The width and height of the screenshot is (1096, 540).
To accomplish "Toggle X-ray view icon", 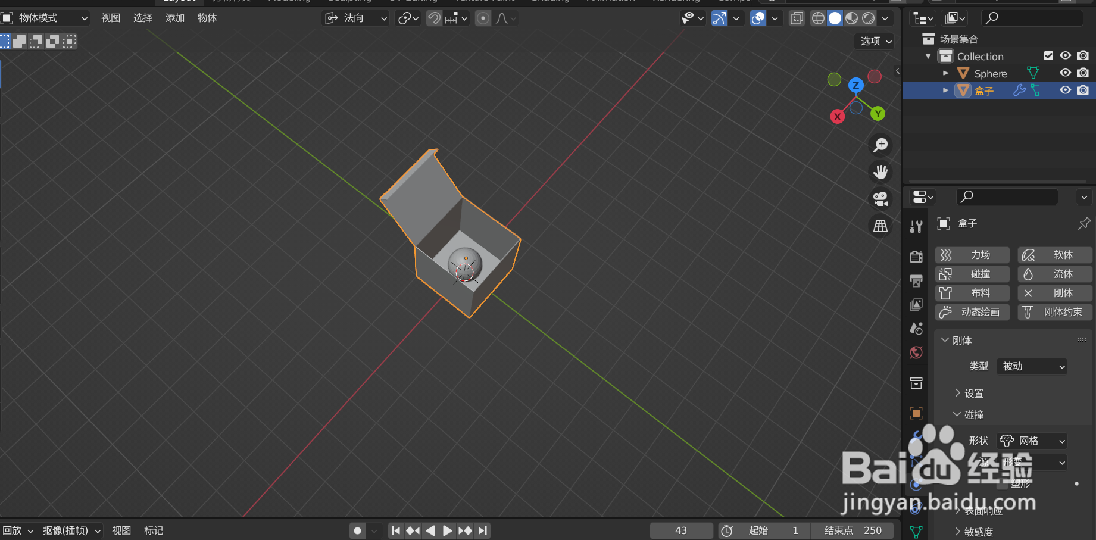I will (x=797, y=18).
